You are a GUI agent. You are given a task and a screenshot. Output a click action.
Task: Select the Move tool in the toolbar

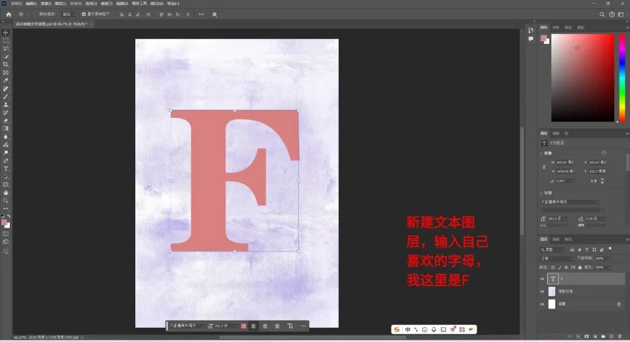point(6,32)
